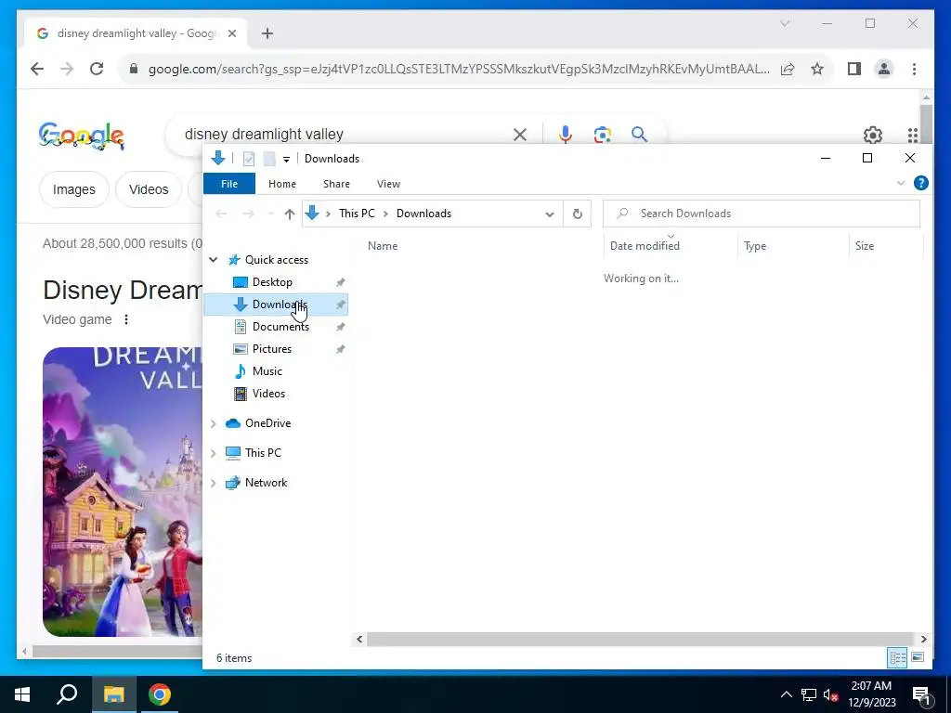The width and height of the screenshot is (951, 713).
Task: Open the Home ribbon tab
Action: pyautogui.click(x=282, y=184)
